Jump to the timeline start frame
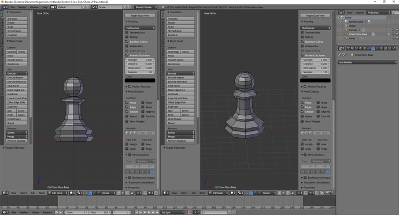Image resolution: width=399 pixels, height=215 pixels. coord(136,212)
